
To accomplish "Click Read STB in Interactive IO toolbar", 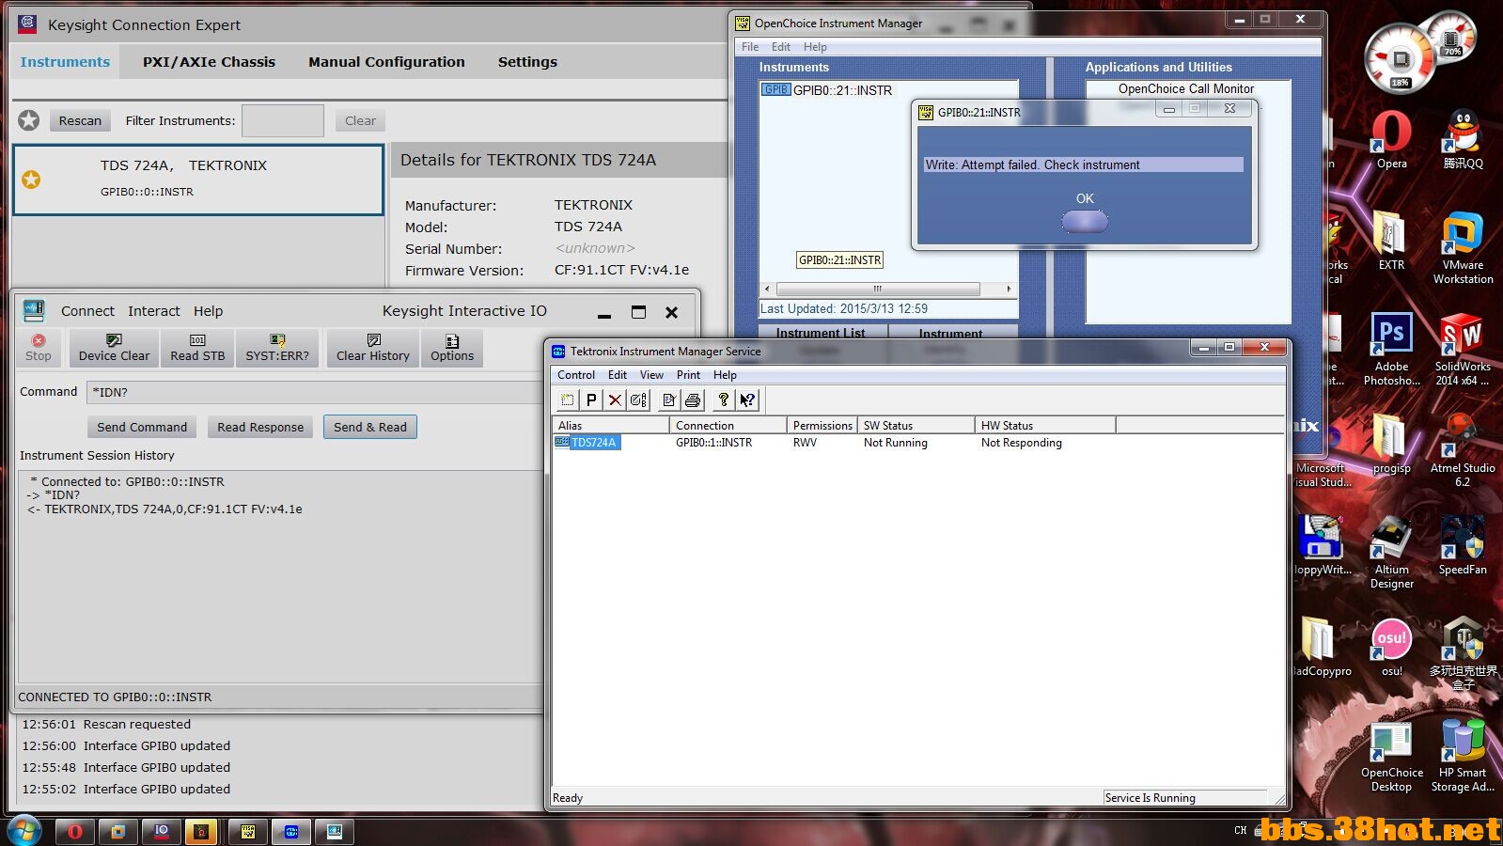I will [x=197, y=348].
